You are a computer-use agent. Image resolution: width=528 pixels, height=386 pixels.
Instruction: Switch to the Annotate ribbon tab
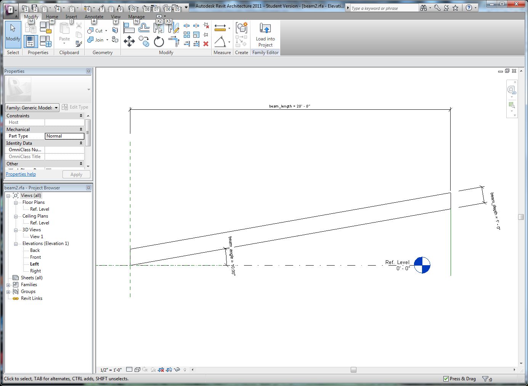point(94,16)
